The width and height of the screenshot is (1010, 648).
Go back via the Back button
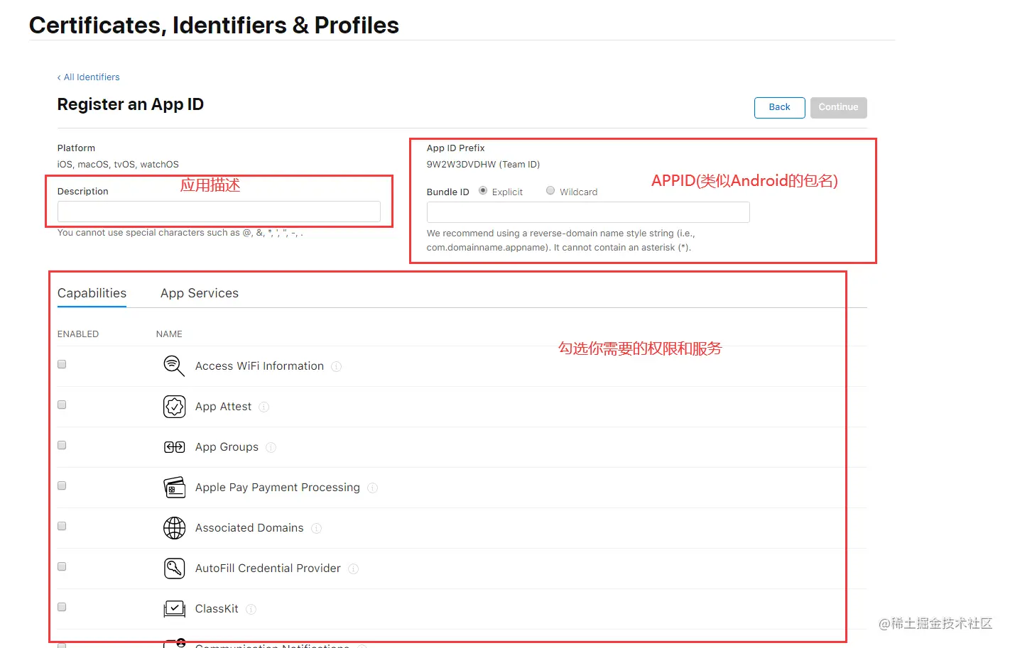tap(779, 107)
